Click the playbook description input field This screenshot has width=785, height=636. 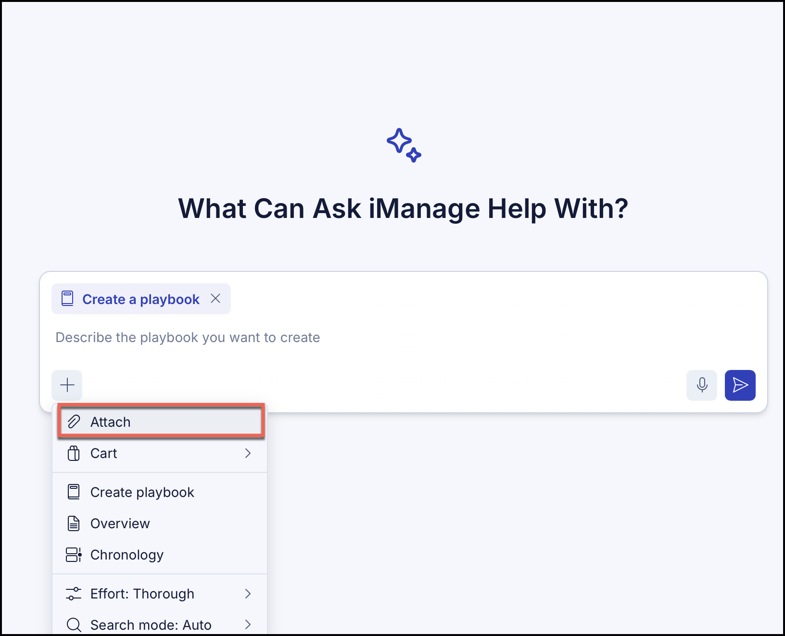point(403,337)
